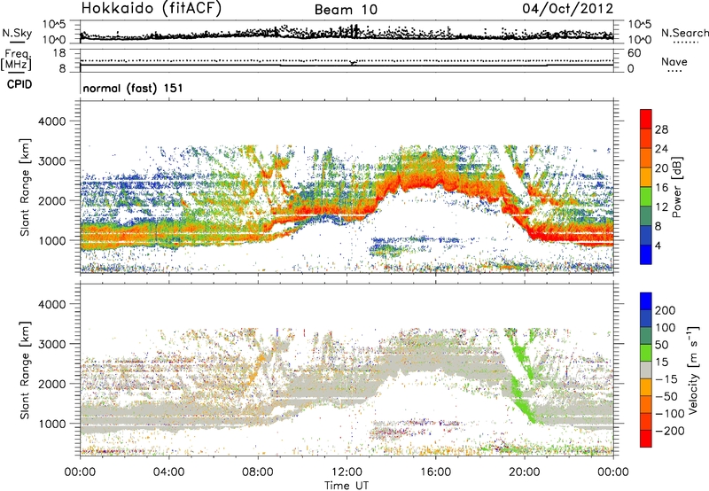Click the '1000' tick on the power panel
709x491 pixels.
(51, 240)
